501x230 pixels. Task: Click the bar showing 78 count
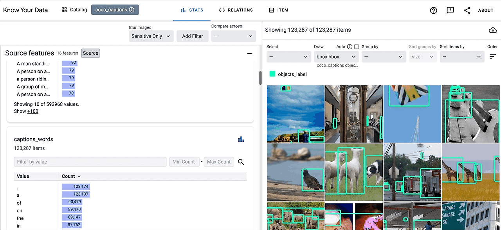click(x=68, y=94)
